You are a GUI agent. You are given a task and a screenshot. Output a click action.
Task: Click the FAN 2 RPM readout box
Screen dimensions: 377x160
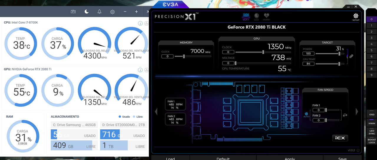[176, 119]
